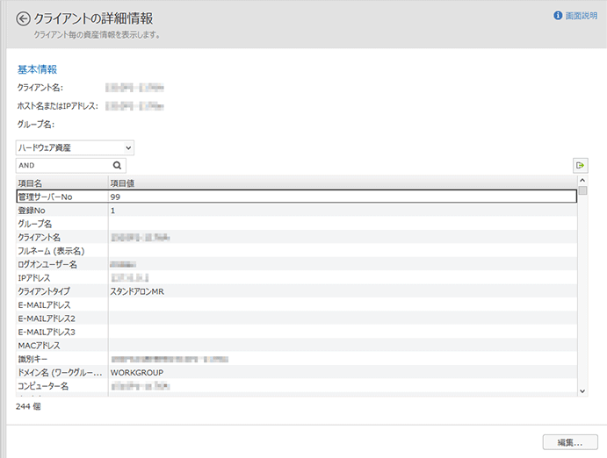
Task: Click the 編集... button
Action: [x=570, y=442]
